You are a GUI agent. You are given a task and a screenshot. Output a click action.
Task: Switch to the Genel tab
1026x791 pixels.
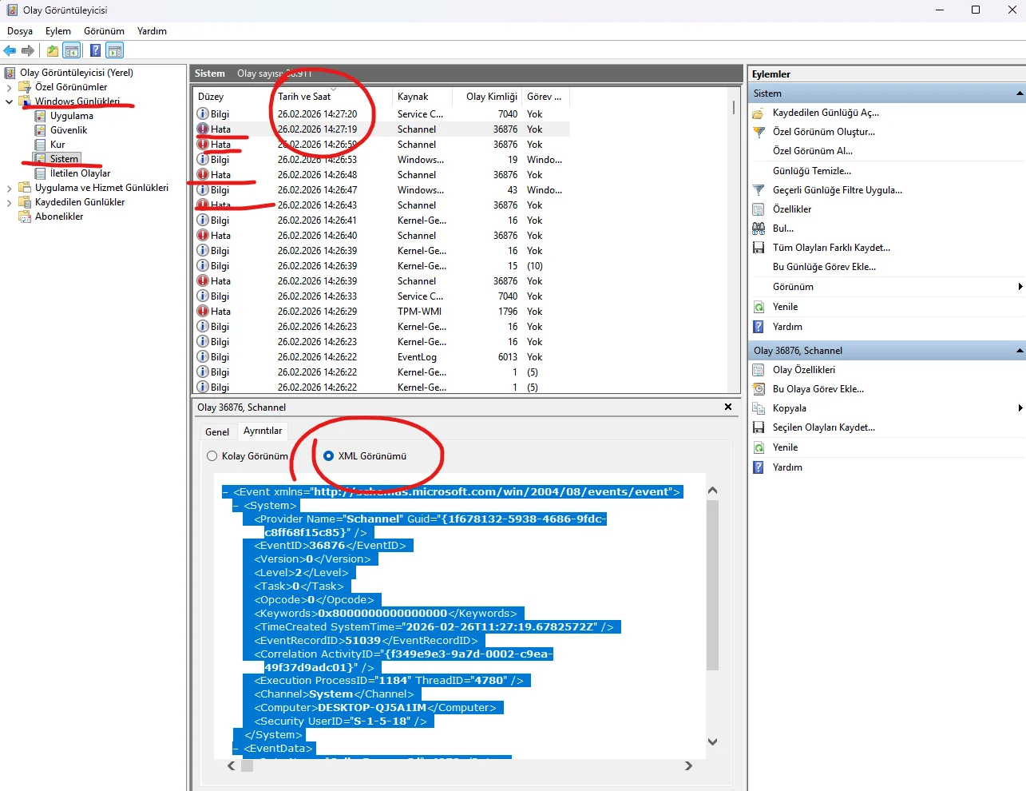coord(216,432)
